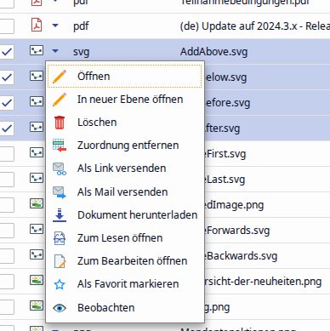Choose In neuer Ebene öffnen
330x331 pixels.
click(125, 100)
